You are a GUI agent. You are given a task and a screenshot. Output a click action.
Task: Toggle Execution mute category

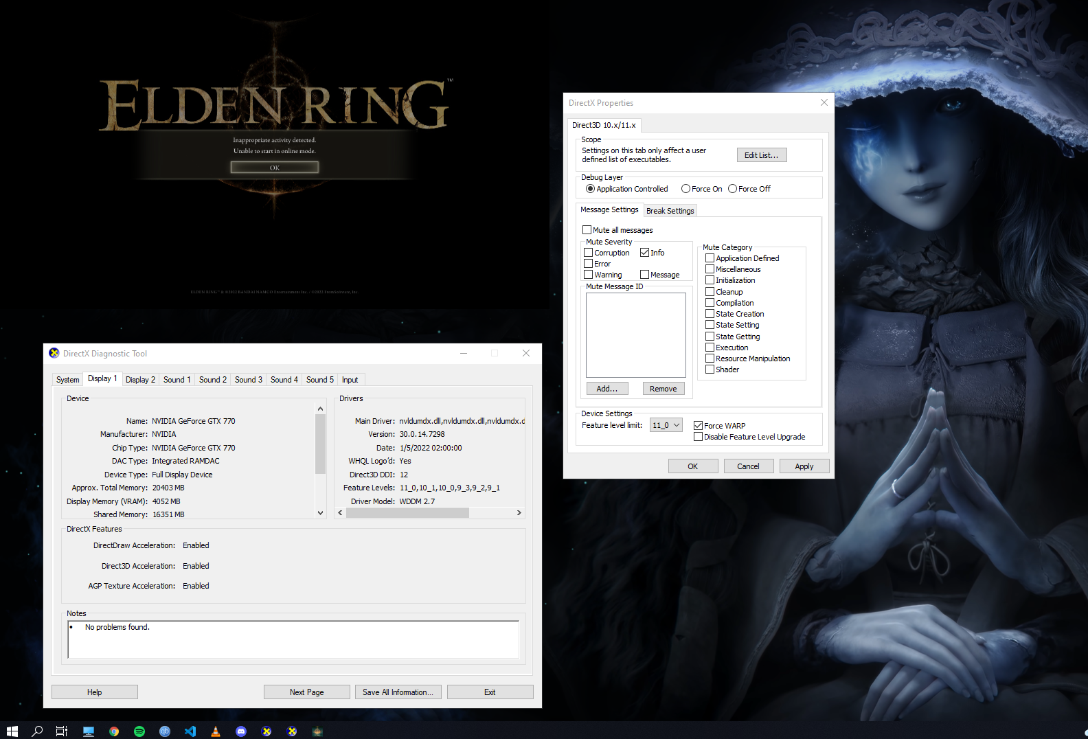[710, 348]
